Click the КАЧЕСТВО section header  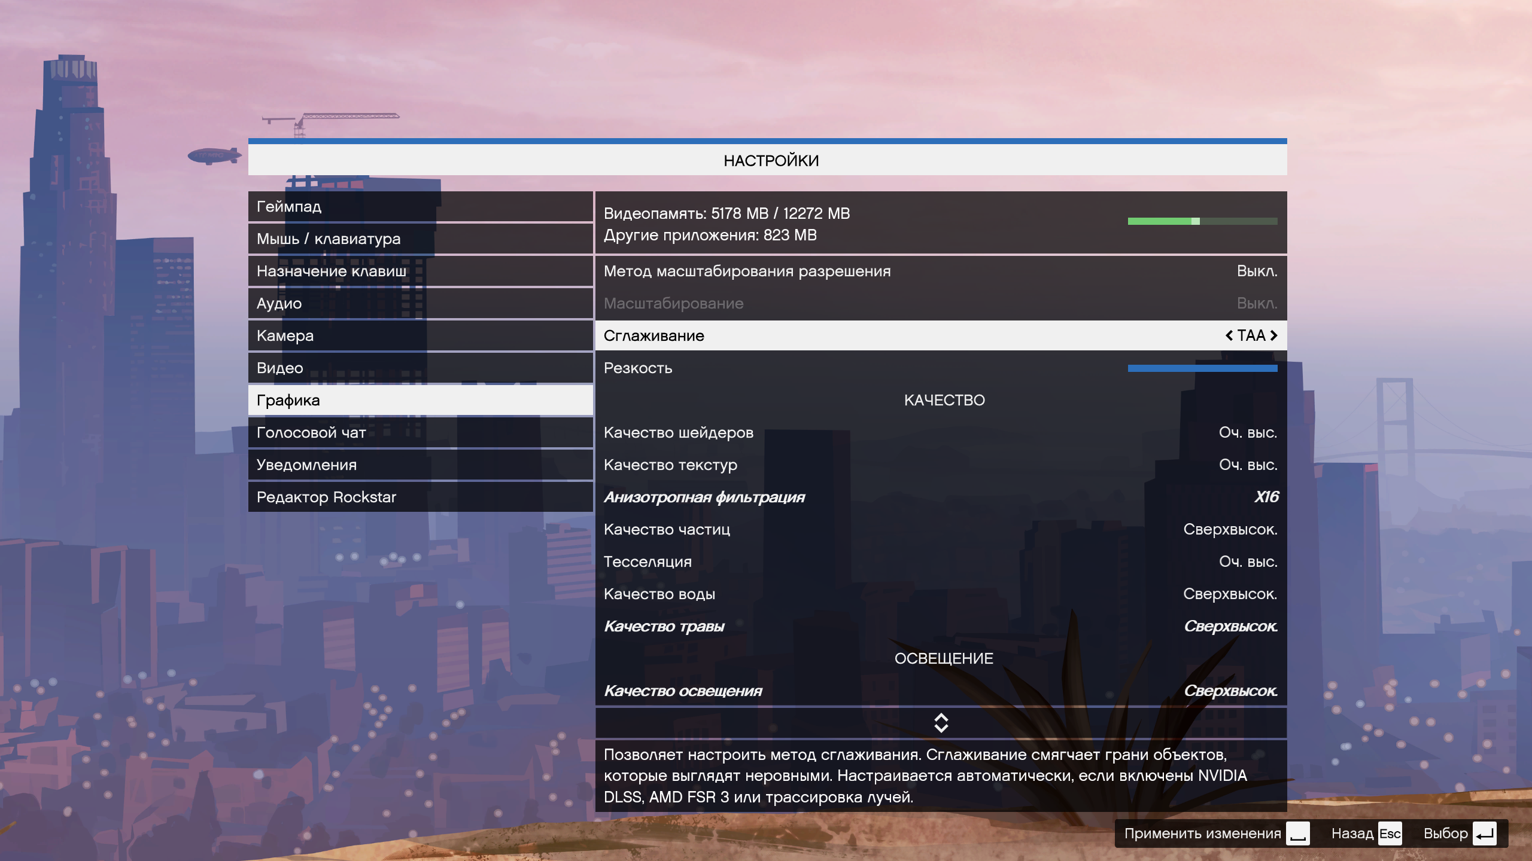pos(944,400)
